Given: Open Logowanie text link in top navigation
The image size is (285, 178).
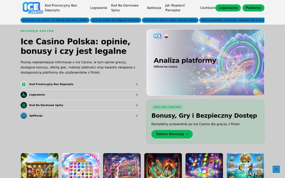Looking at the screenshot, I should [x=99, y=8].
